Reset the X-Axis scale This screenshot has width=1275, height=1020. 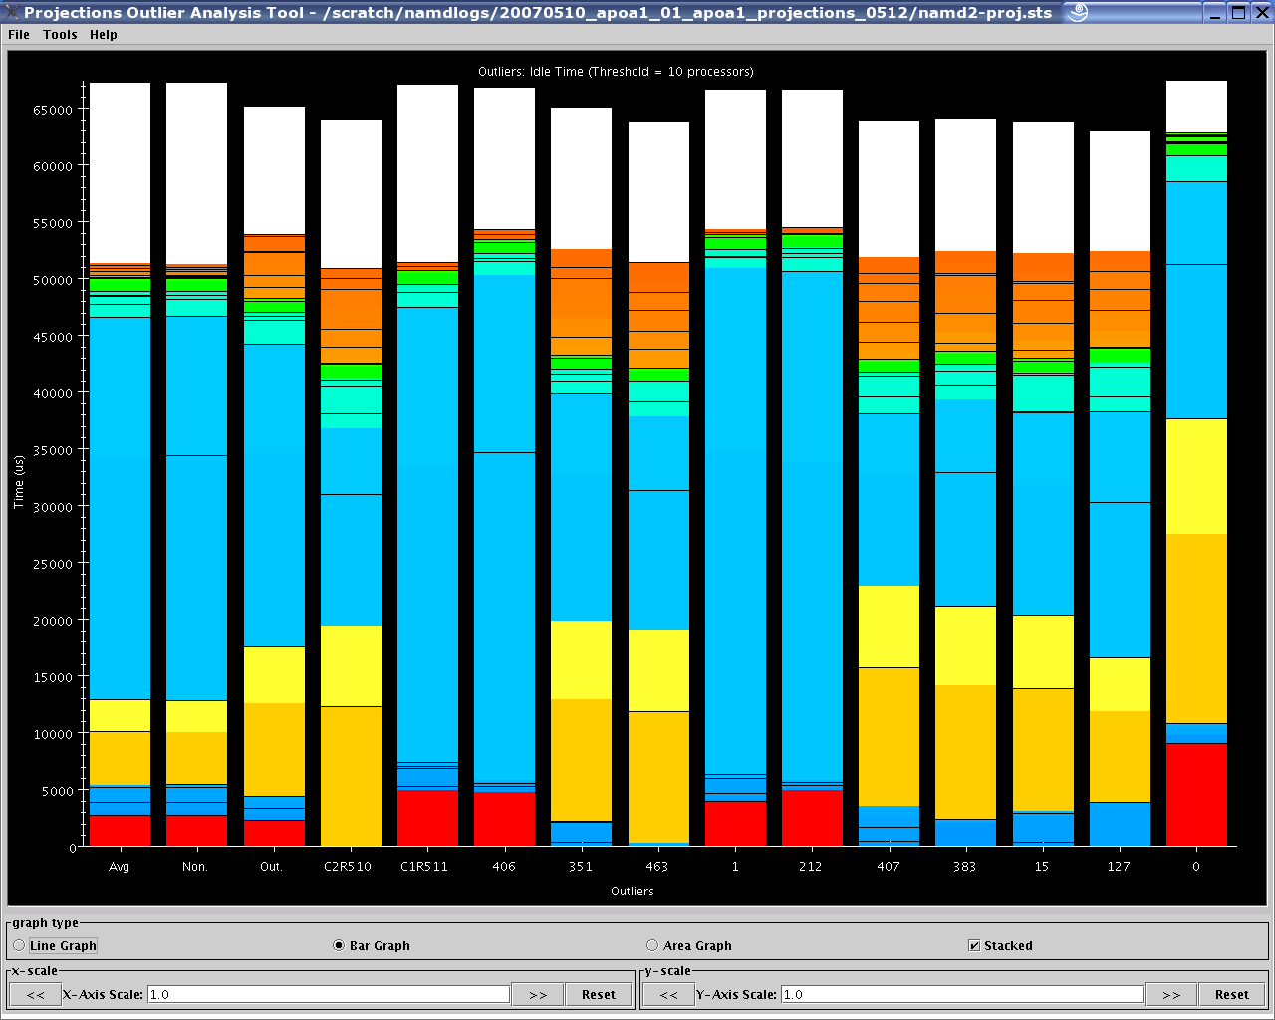tap(599, 994)
